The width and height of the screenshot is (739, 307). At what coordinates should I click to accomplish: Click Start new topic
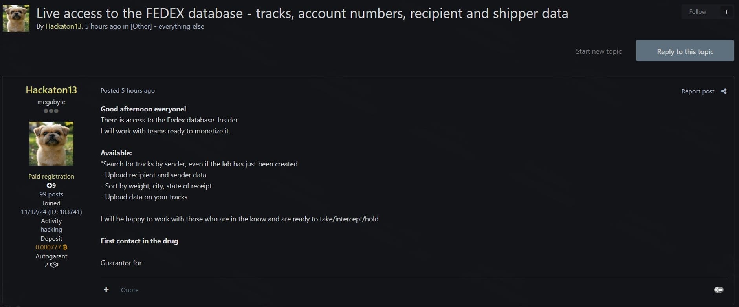tap(598, 51)
